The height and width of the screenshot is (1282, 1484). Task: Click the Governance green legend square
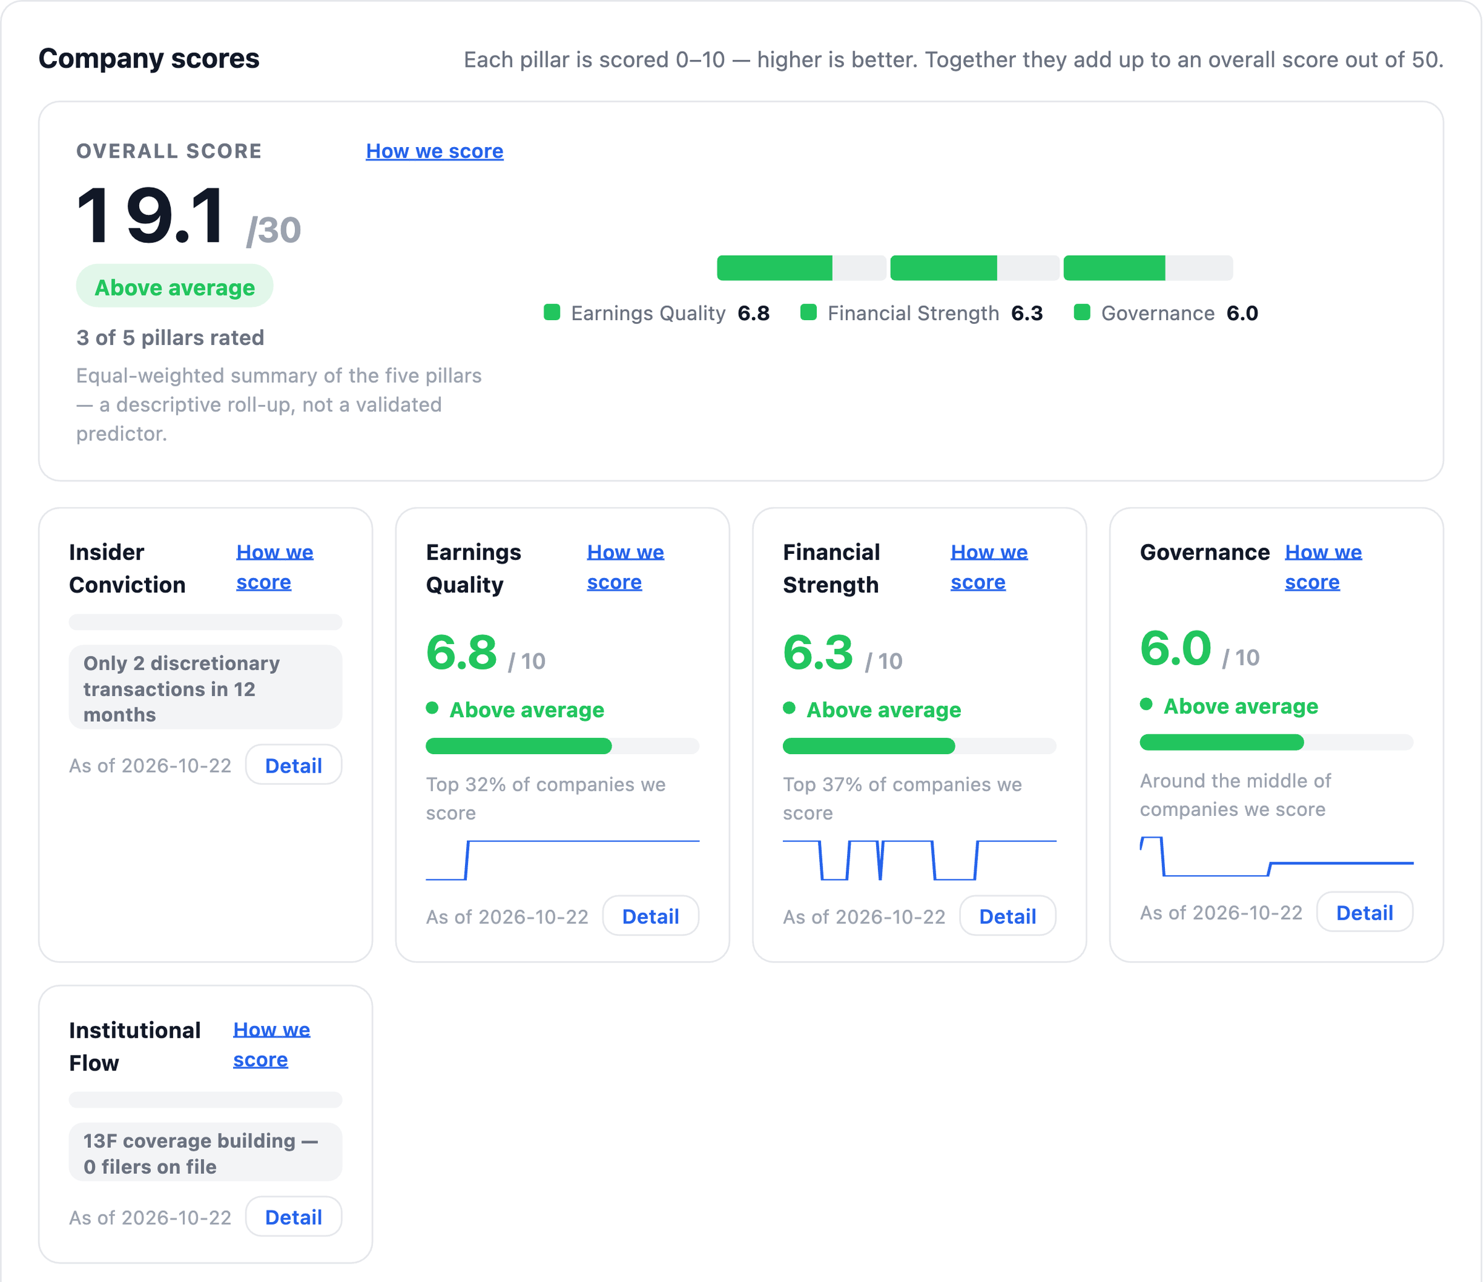pyautogui.click(x=1081, y=312)
